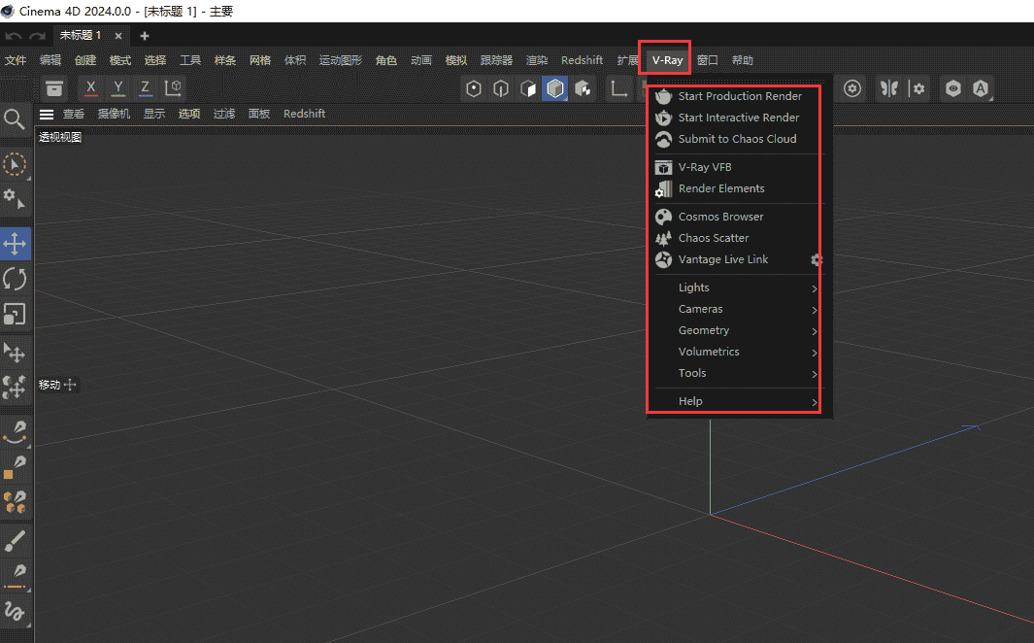Select the Move tool in the left toolbar
This screenshot has width=1034, height=643.
point(16,244)
